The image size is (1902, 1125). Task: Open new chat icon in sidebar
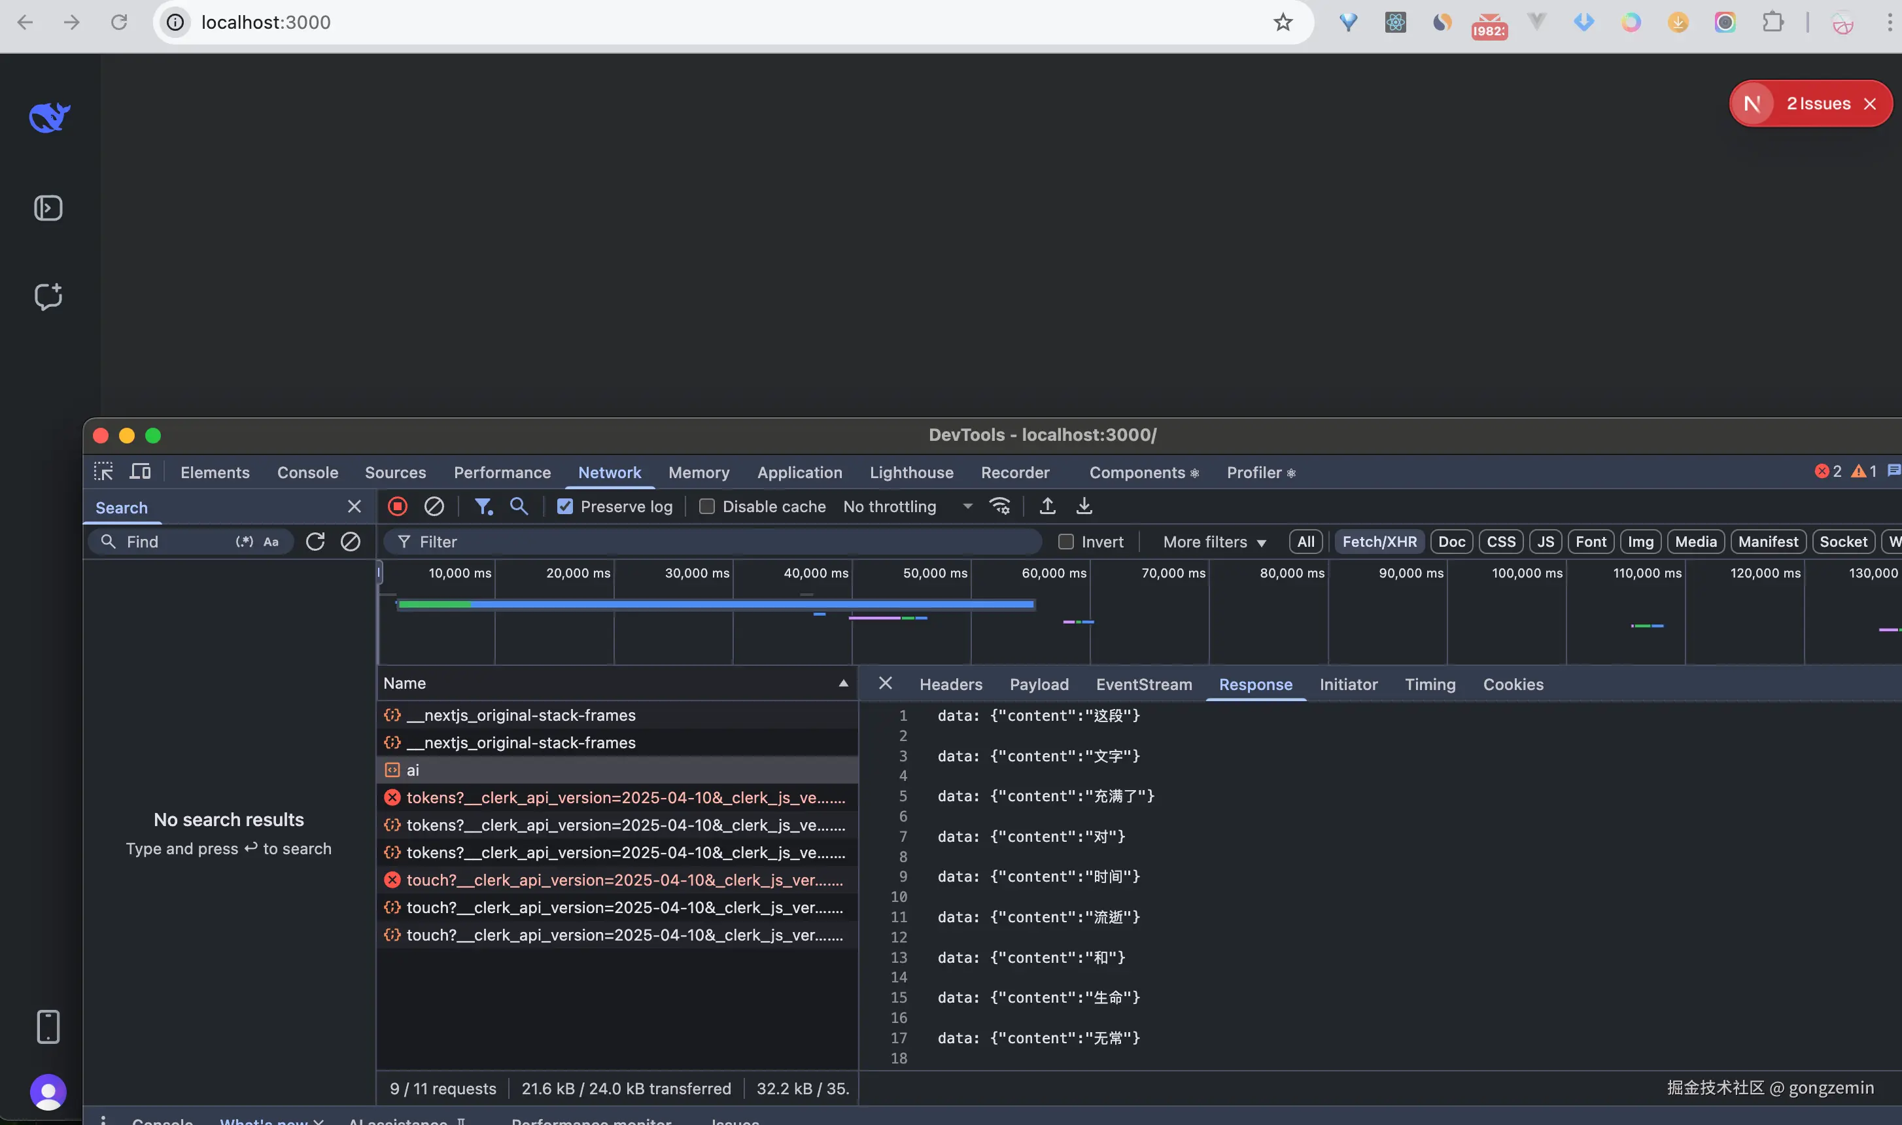click(48, 296)
